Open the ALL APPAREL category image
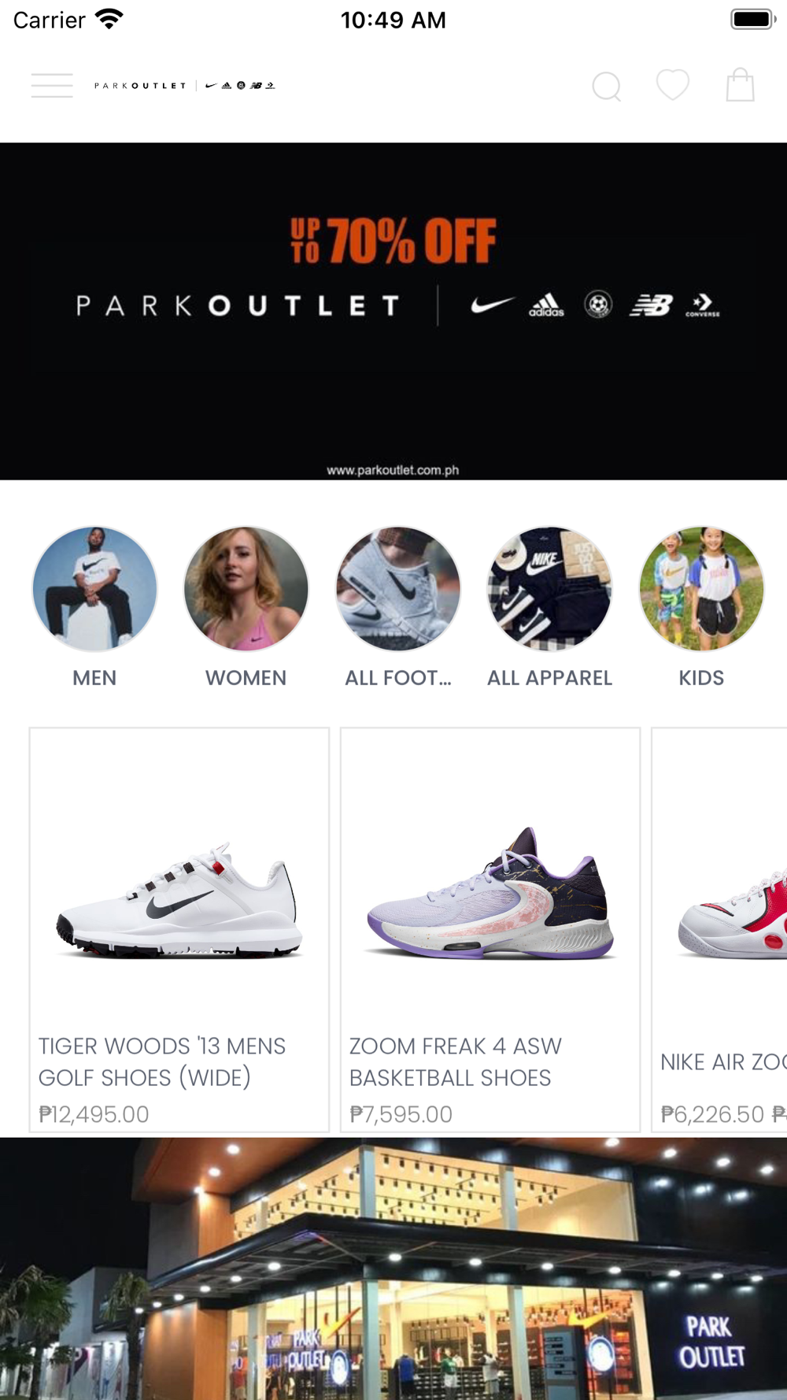This screenshot has height=1400, width=787. (x=549, y=589)
